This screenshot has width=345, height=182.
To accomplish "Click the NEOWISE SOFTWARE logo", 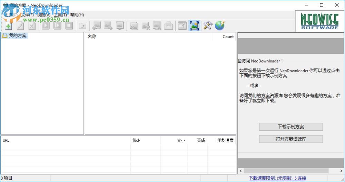I will pyautogui.click(x=319, y=21).
